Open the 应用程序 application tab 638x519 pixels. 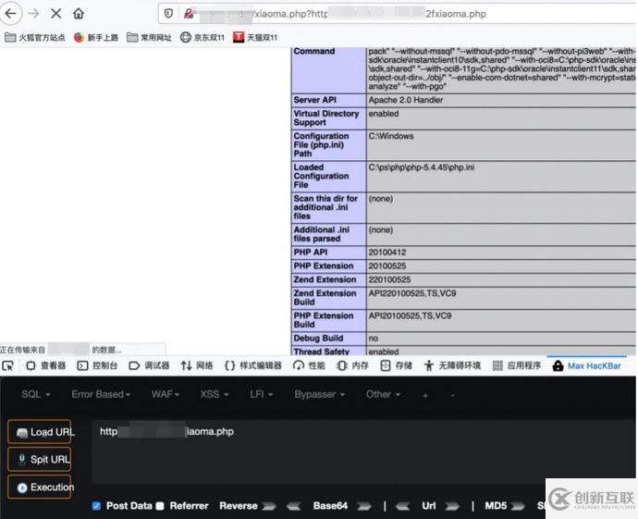517,365
